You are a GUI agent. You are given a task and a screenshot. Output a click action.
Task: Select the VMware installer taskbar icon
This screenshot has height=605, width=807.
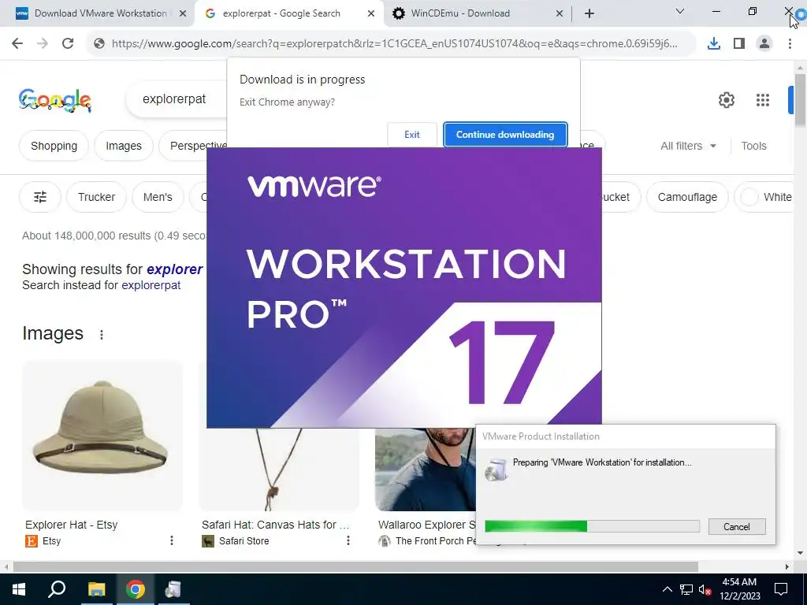173,589
